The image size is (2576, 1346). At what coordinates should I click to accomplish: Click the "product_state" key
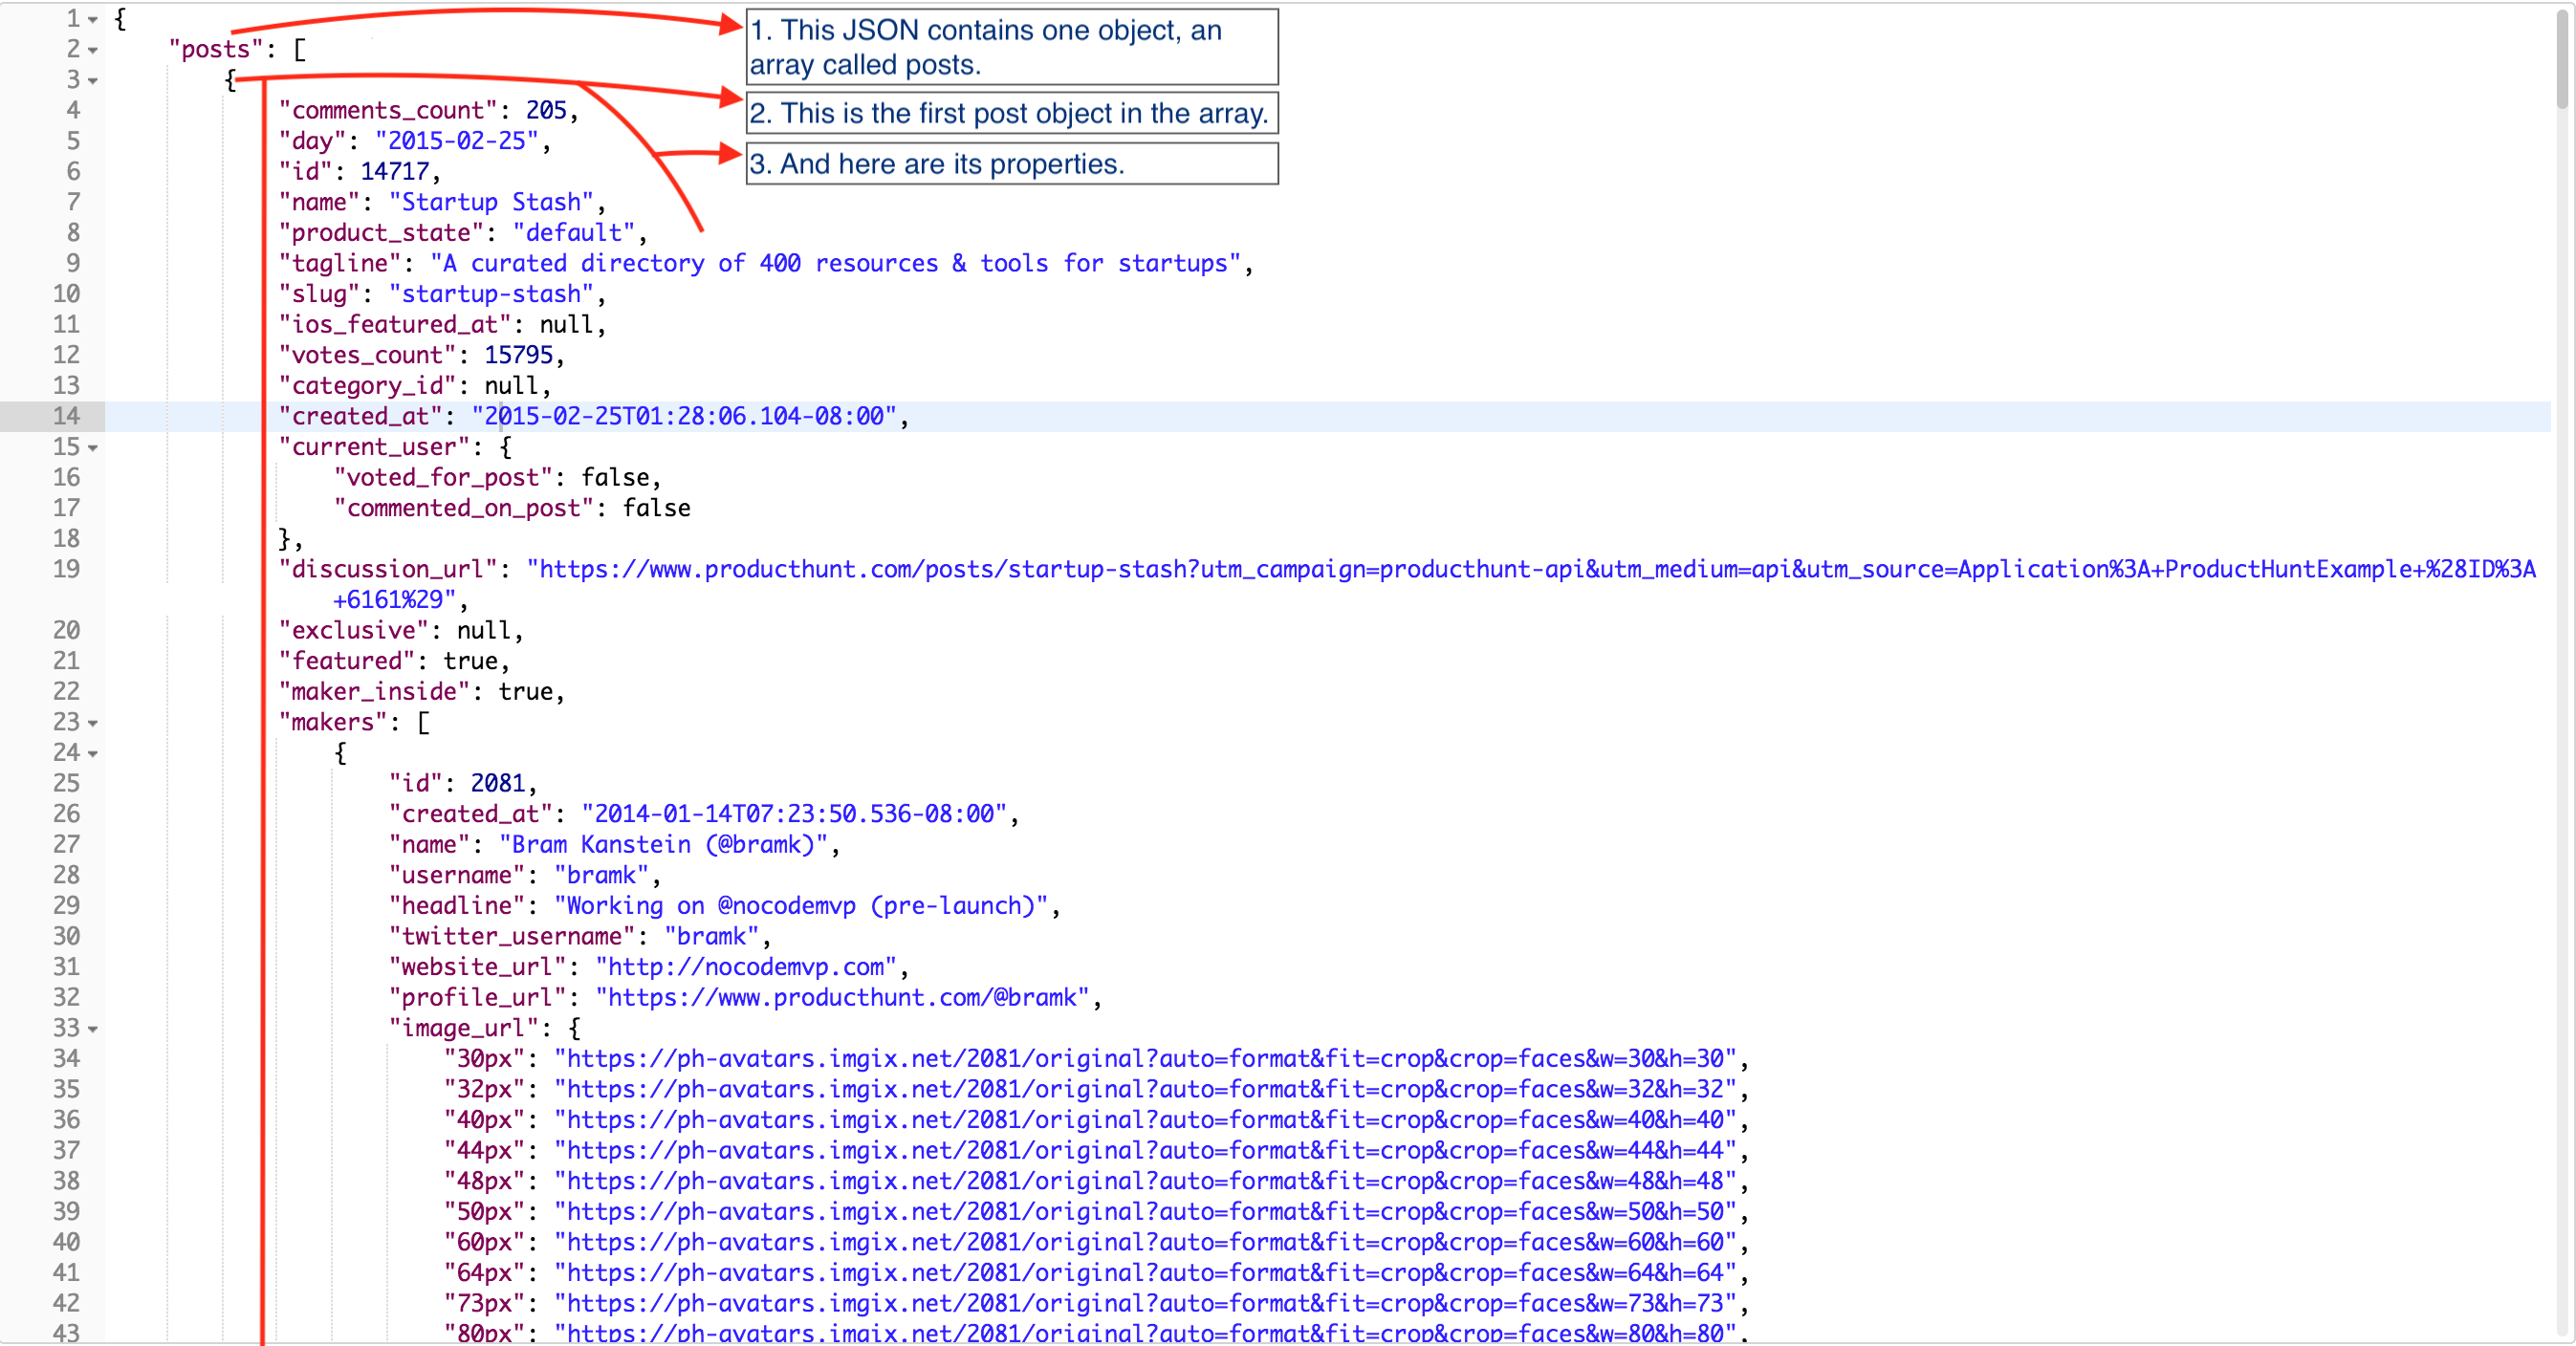tap(381, 233)
